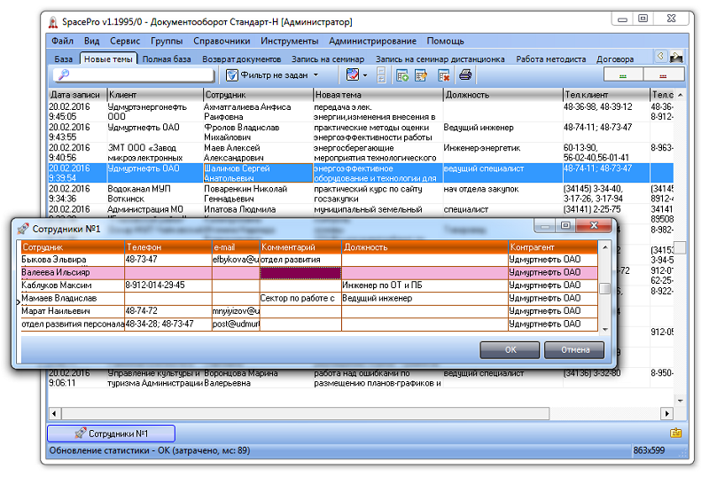Switch to the Полная база tab
Image resolution: width=709 pixels, height=477 pixels.
tap(167, 59)
